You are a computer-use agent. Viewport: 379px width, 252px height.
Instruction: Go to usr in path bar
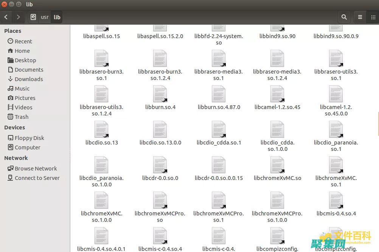(x=45, y=17)
